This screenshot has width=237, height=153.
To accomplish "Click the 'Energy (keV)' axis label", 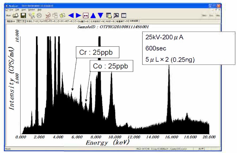I will pyautogui.click(x=108, y=142).
